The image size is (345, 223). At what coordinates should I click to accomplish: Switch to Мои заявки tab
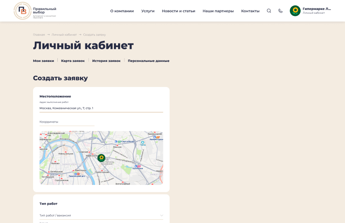point(44,61)
